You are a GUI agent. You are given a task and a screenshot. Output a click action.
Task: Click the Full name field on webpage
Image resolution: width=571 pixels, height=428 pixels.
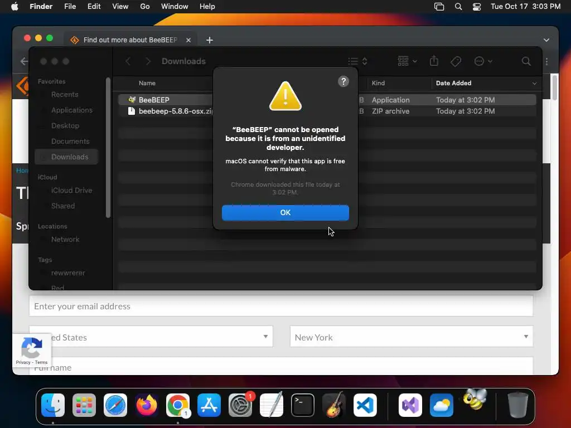pyautogui.click(x=281, y=366)
